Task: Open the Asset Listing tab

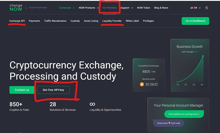Action: (91, 21)
